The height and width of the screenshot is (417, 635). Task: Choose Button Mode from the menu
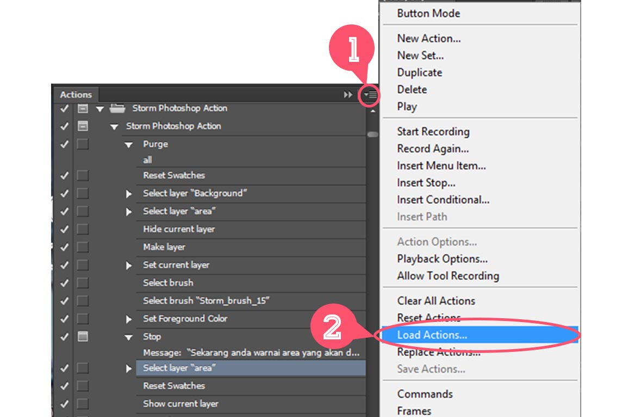pos(428,14)
